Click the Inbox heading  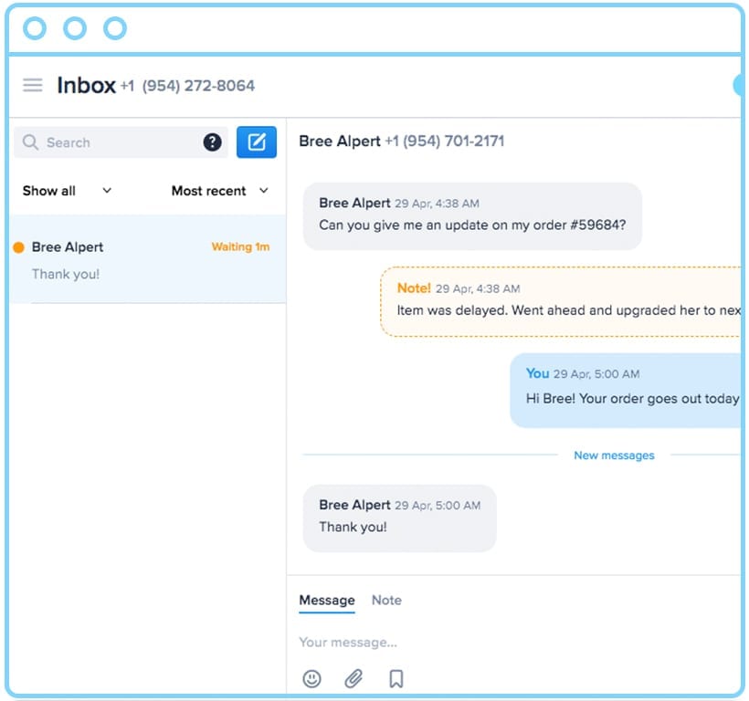point(86,86)
